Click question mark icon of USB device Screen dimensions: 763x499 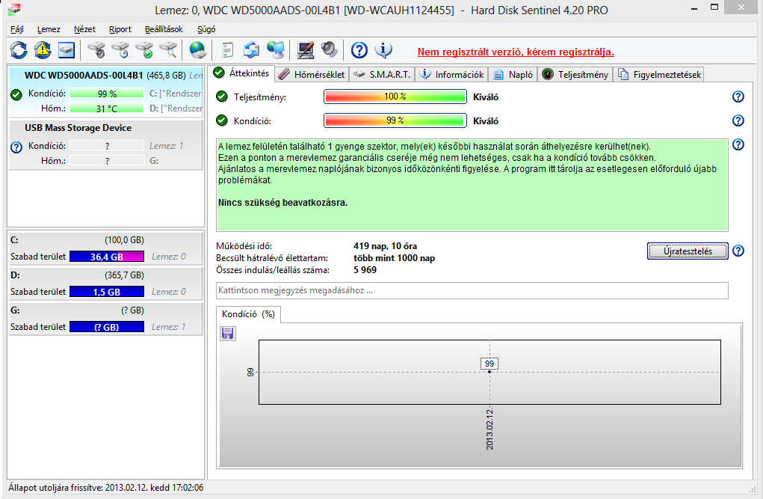16,147
